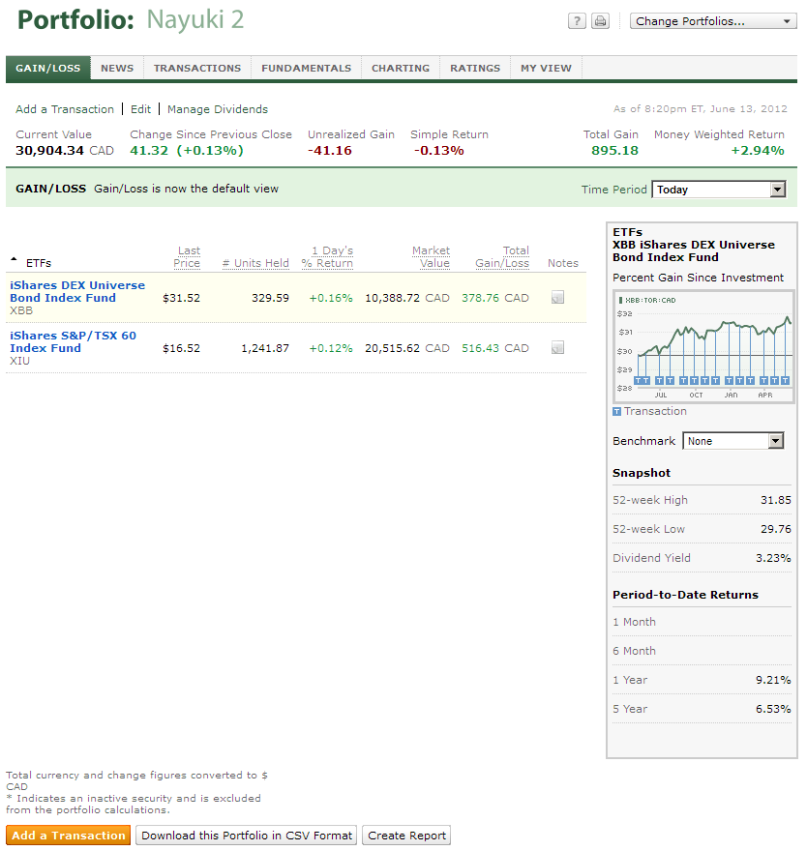Image resolution: width=807 pixels, height=851 pixels.
Task: Click the orange Add a Transaction button
Action: click(x=69, y=836)
